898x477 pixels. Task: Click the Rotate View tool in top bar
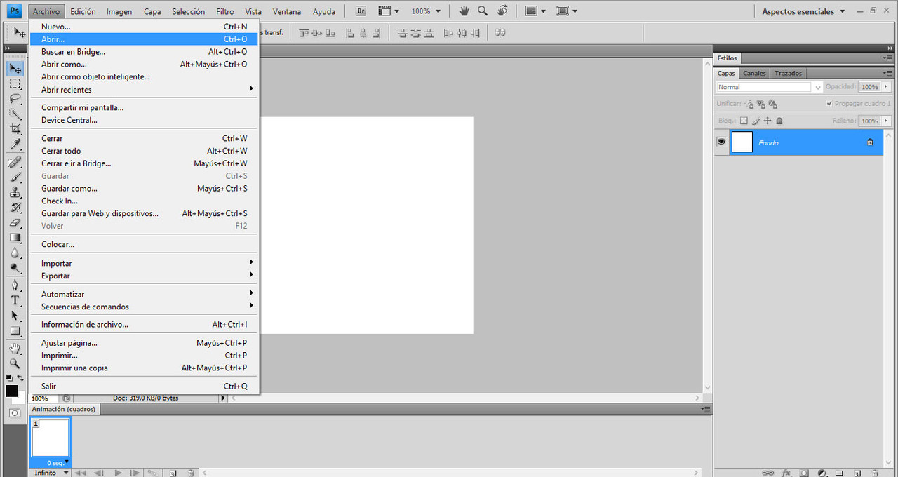pyautogui.click(x=502, y=11)
